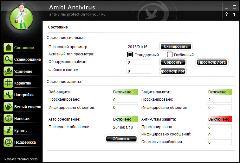Viewport: 240px width, 163px height.
Task: Enable the Глубинный scan type checkbox
Action: click(170, 54)
